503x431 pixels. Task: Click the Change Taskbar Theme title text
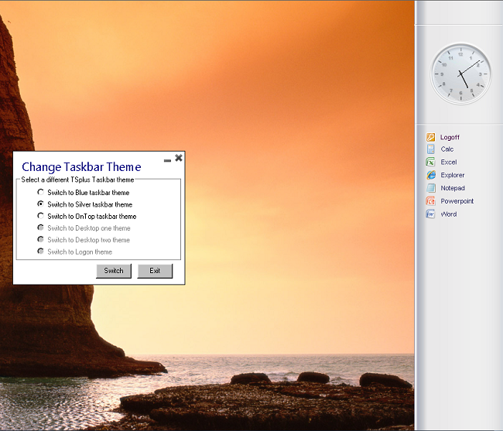pos(81,167)
